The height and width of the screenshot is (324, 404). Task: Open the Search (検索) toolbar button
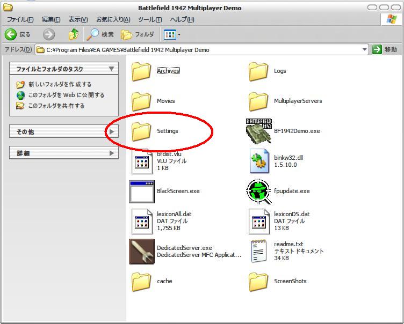[x=100, y=34]
